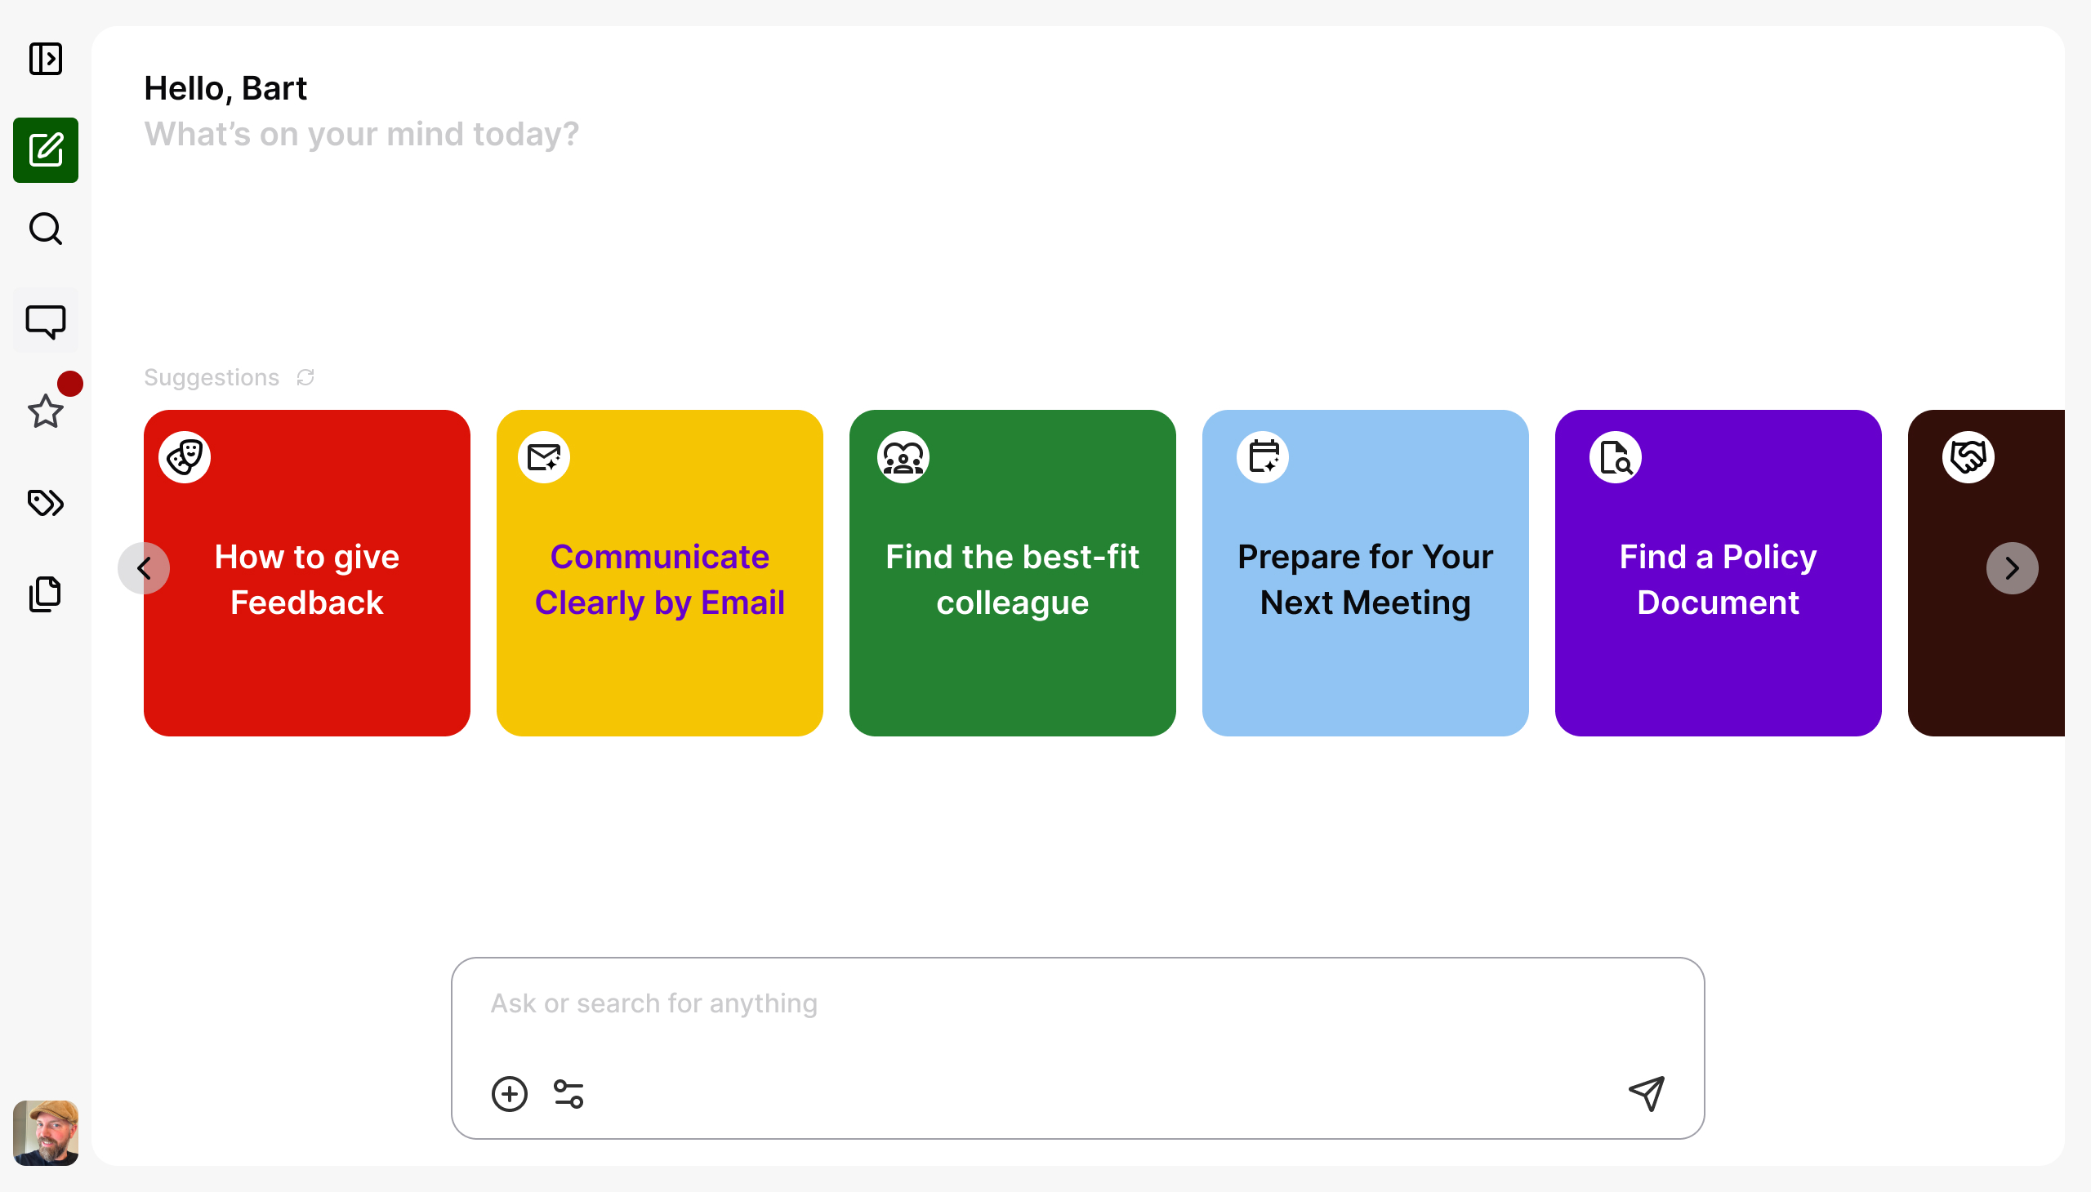Open the copied documents sidebar icon
The width and height of the screenshot is (2091, 1192).
(45, 594)
